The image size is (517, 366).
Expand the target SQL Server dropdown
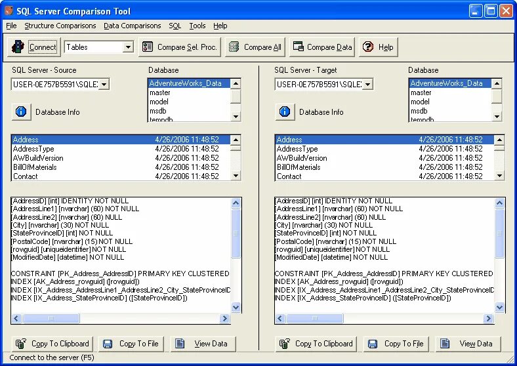[367, 85]
